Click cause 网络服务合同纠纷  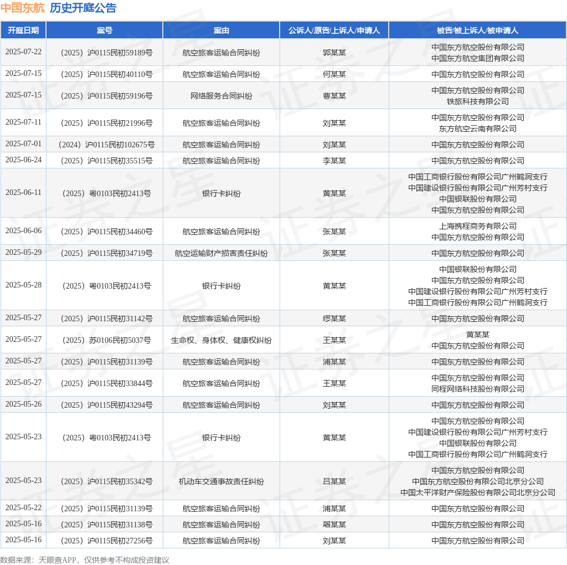coord(221,96)
